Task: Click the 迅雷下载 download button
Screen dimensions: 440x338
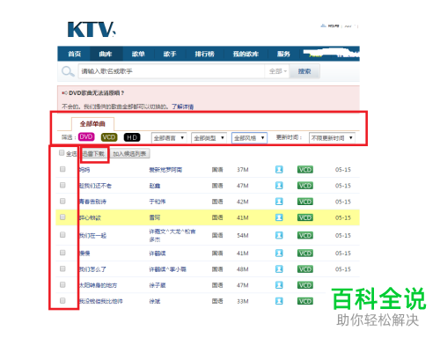Action: [x=94, y=154]
